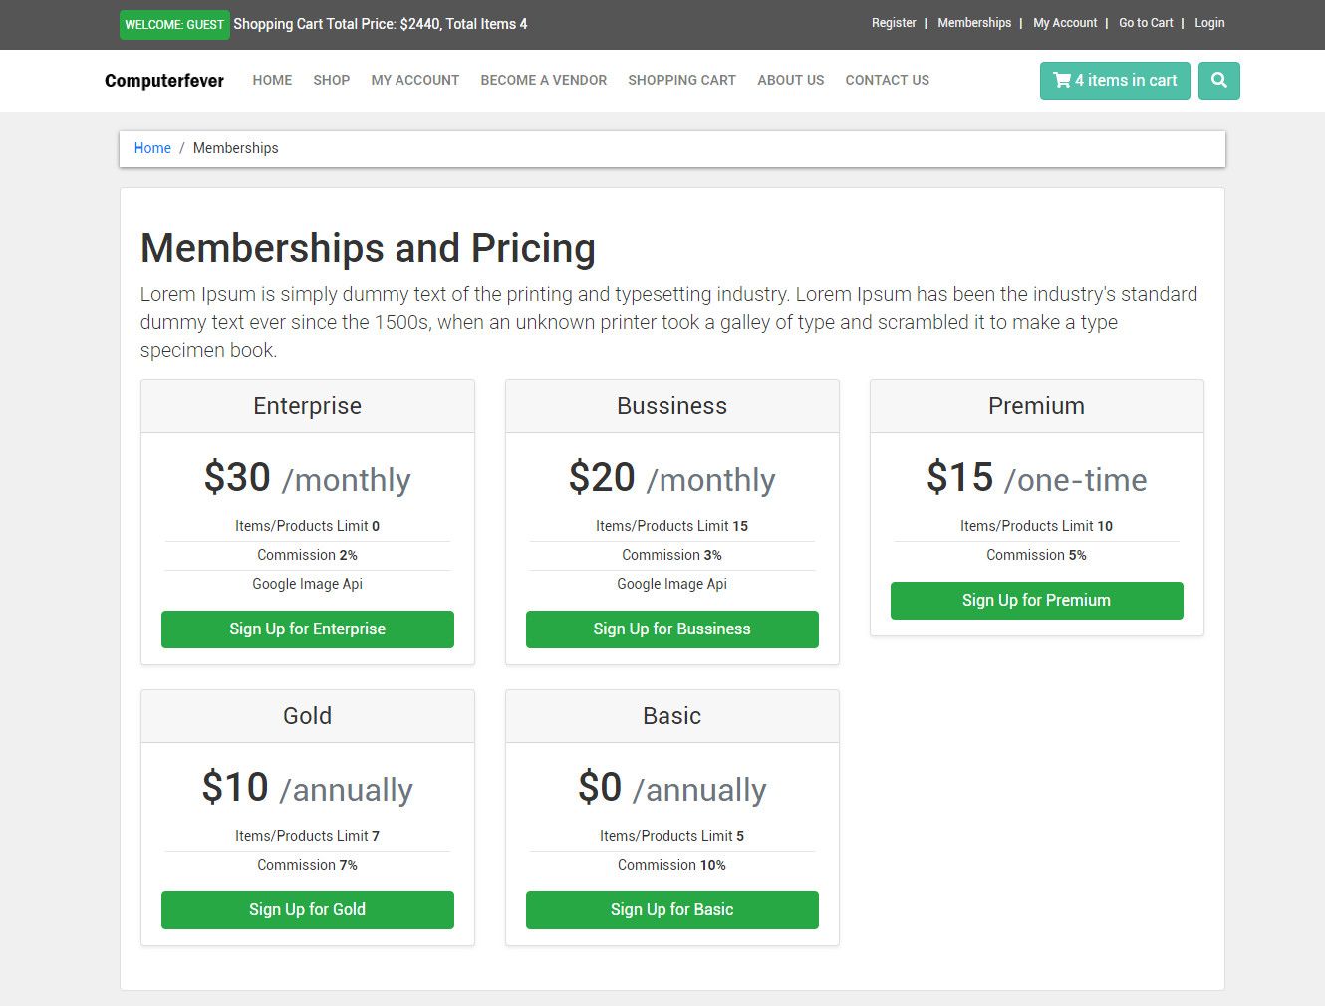
Task: Click the Home navigation menu item
Action: click(x=272, y=81)
